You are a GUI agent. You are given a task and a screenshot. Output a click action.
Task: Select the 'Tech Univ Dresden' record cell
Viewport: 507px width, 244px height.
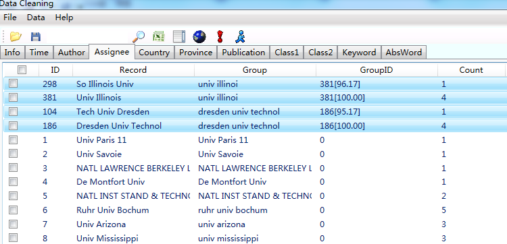tap(113, 112)
